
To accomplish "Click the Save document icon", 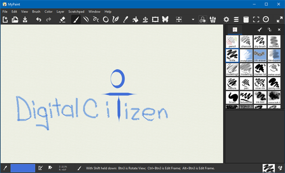I will point(25,19).
